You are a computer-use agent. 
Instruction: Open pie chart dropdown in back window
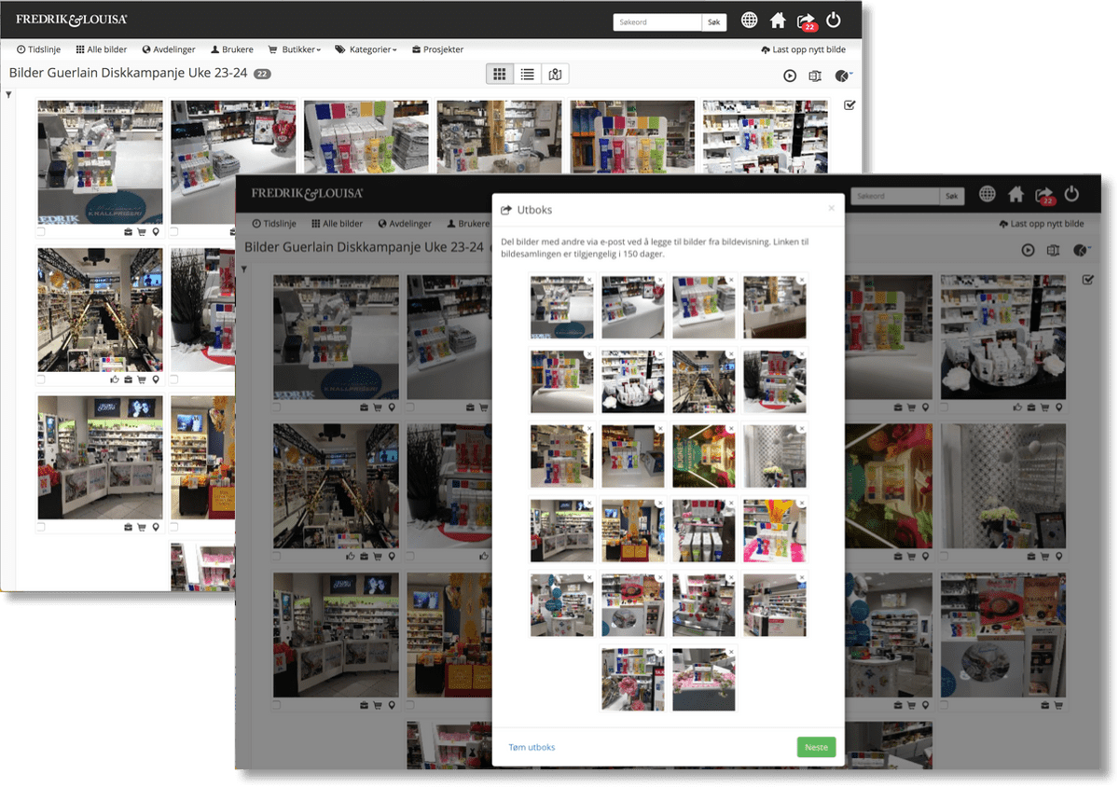(x=844, y=76)
